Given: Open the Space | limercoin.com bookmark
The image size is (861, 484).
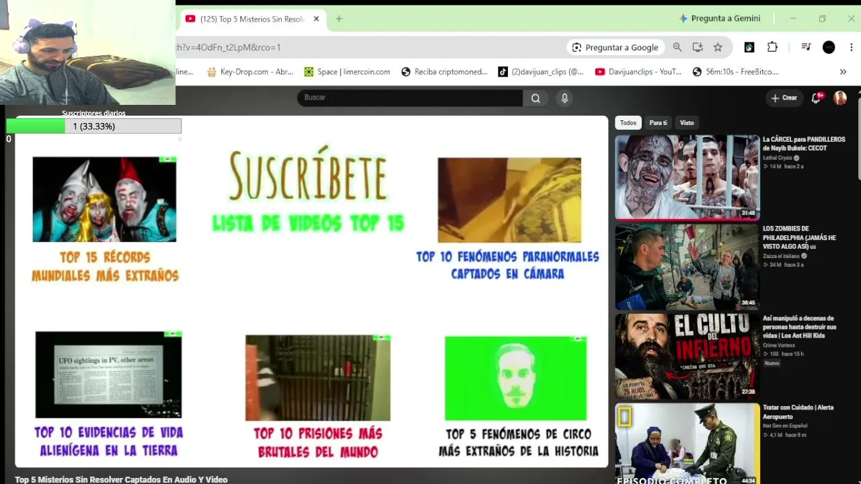Looking at the screenshot, I should tap(347, 72).
